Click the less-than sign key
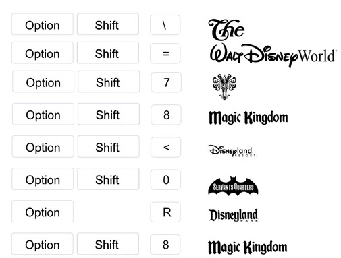The image size is (341, 258). coord(166,147)
